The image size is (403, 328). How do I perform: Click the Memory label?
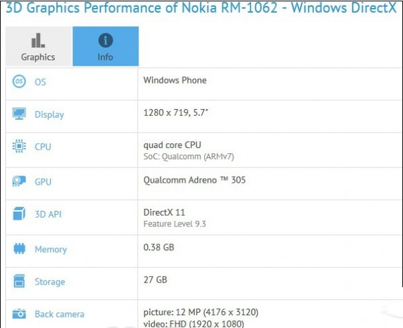coord(51,249)
